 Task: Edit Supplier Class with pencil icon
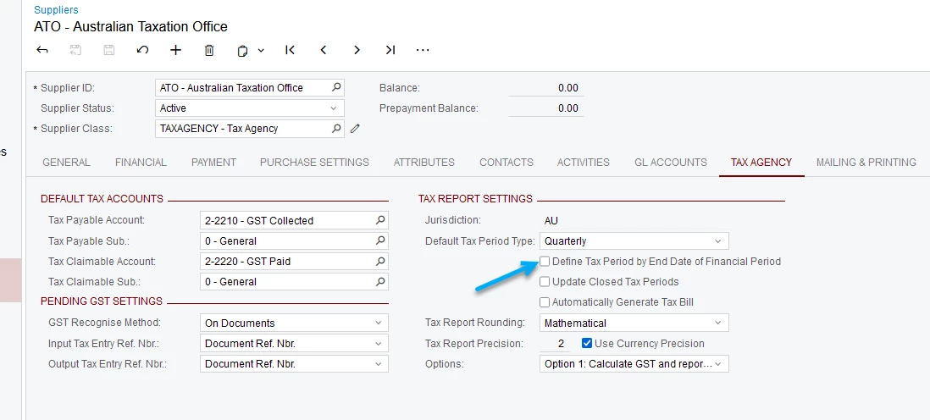(355, 128)
